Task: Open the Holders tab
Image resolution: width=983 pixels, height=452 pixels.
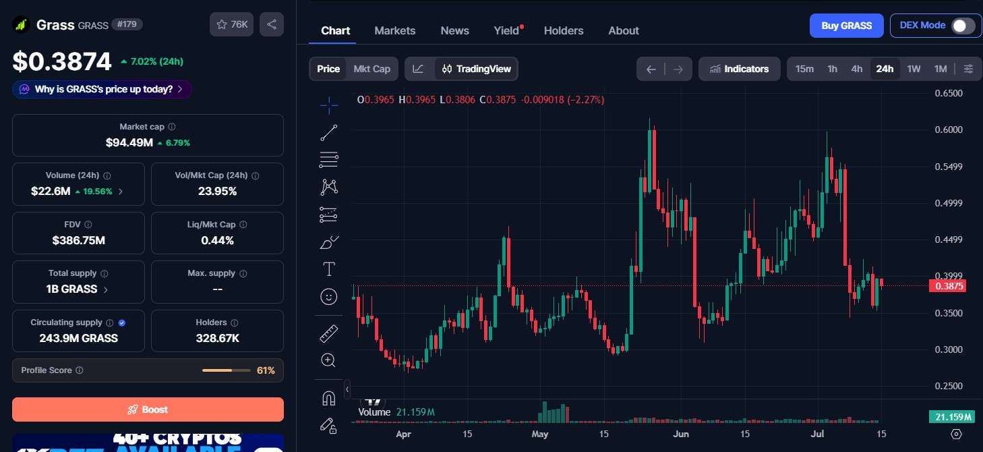Action: point(564,30)
